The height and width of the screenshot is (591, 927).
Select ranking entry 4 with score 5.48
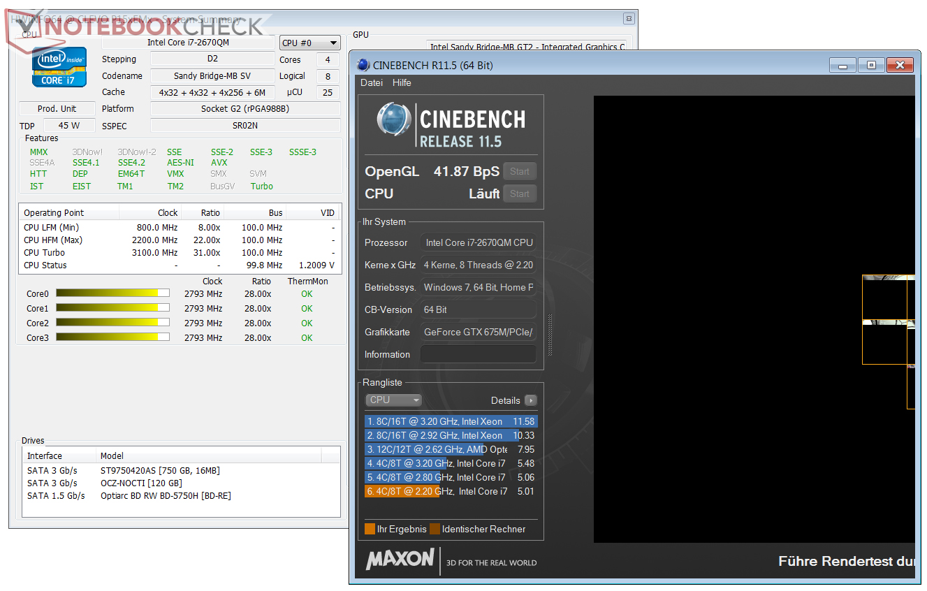(451, 463)
